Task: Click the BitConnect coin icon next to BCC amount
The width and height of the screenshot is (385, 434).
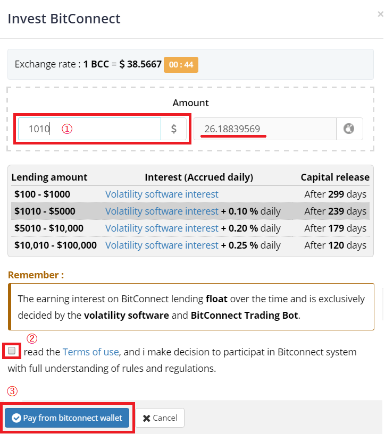Action: pos(349,129)
